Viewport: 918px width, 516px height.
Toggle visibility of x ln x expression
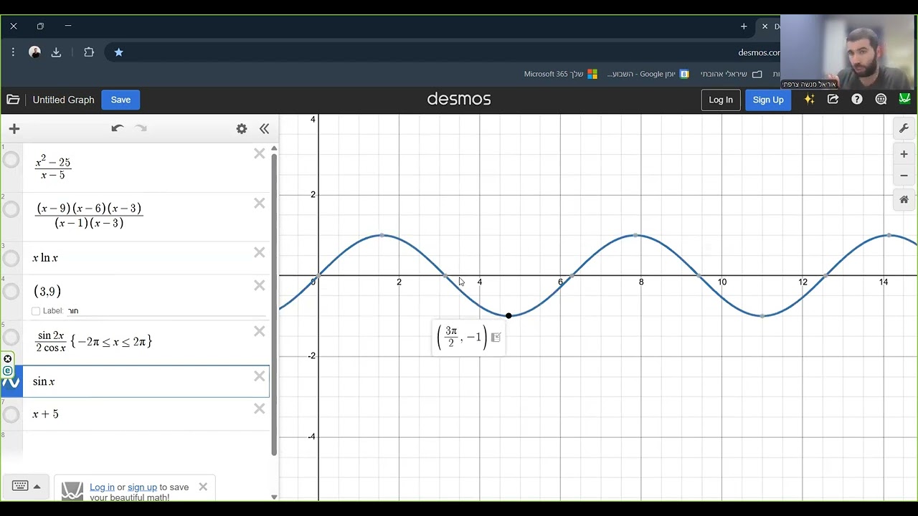point(11,257)
